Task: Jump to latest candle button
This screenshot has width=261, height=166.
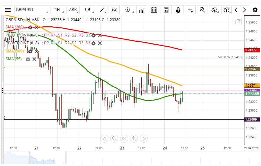Action: tap(124, 138)
